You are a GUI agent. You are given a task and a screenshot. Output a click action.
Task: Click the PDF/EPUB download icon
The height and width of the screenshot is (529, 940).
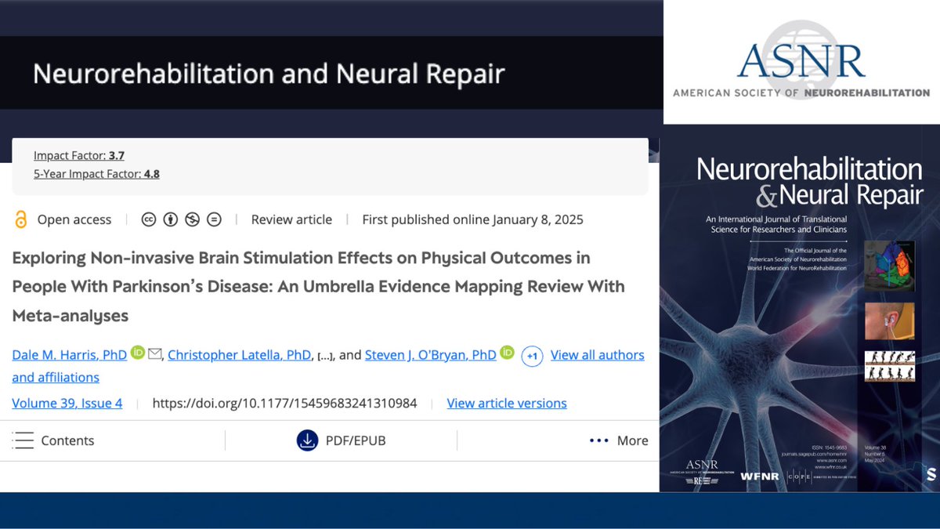tap(308, 440)
